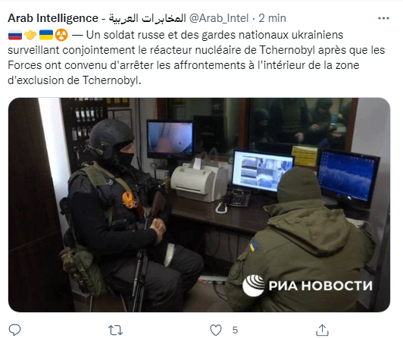Like the tweet with the heart icon
Viewport: 403px width, 338px height.
[x=216, y=330]
